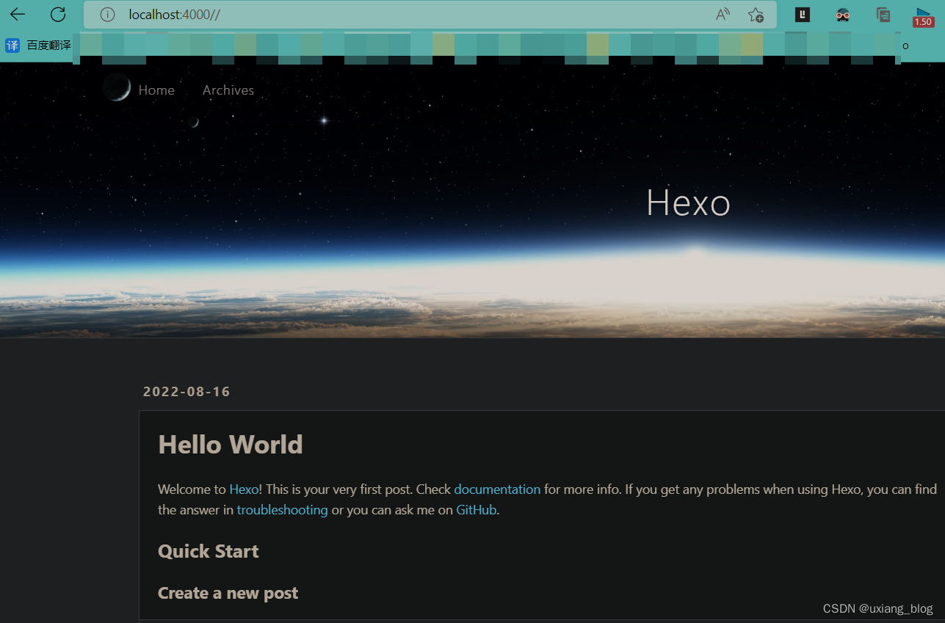Click the large Hexo site title
This screenshot has width=945, height=623.
click(x=688, y=203)
